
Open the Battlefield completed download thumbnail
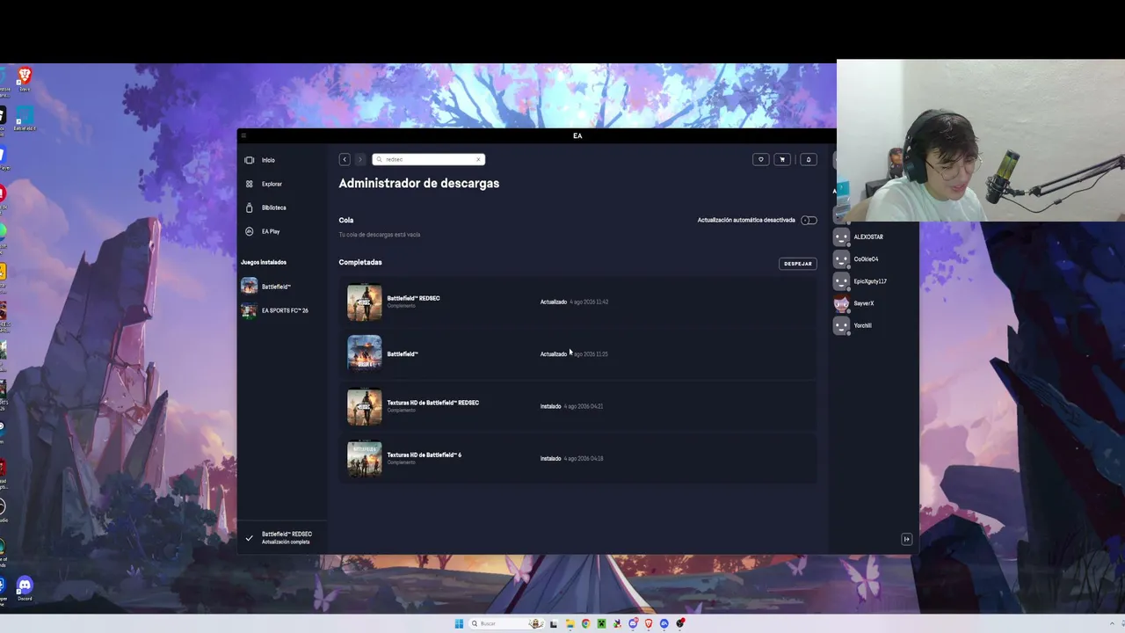(x=365, y=353)
